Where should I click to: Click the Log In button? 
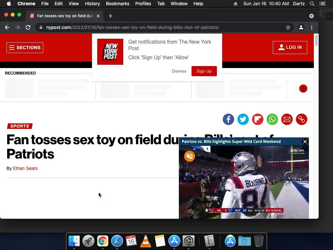coord(290,48)
